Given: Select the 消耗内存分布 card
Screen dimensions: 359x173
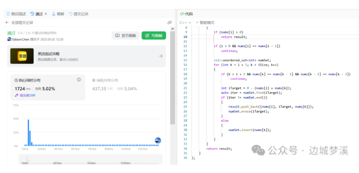Looking at the screenshot, I should click(115, 85).
